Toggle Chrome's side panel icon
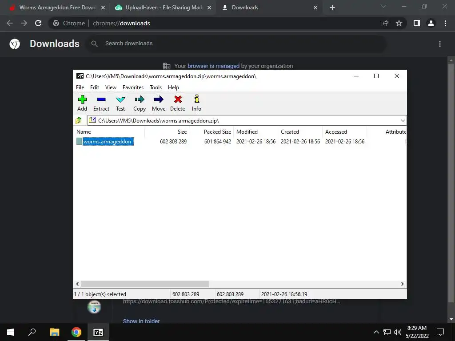The image size is (455, 341). 417,23
